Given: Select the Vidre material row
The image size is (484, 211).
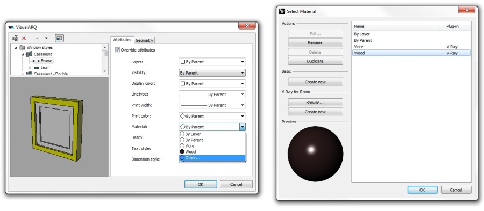Looking at the screenshot, I should [411, 47].
